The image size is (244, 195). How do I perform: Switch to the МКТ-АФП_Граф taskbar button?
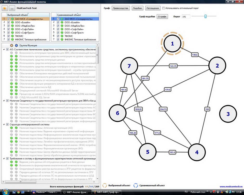click(x=107, y=192)
